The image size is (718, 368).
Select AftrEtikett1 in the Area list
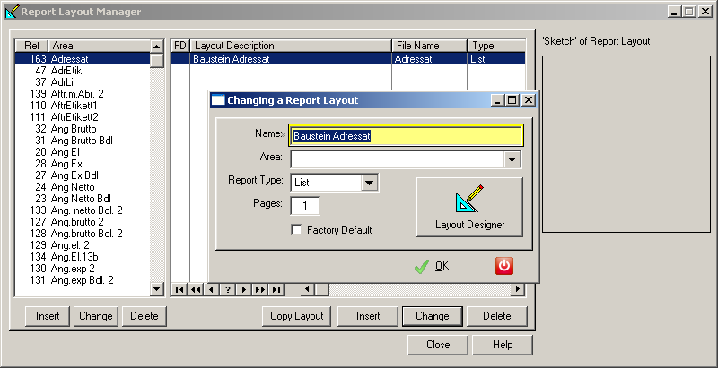(83, 106)
